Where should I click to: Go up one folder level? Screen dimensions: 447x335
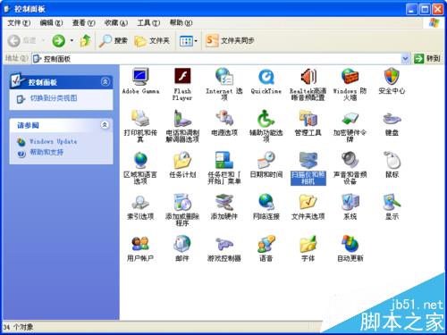[86, 40]
